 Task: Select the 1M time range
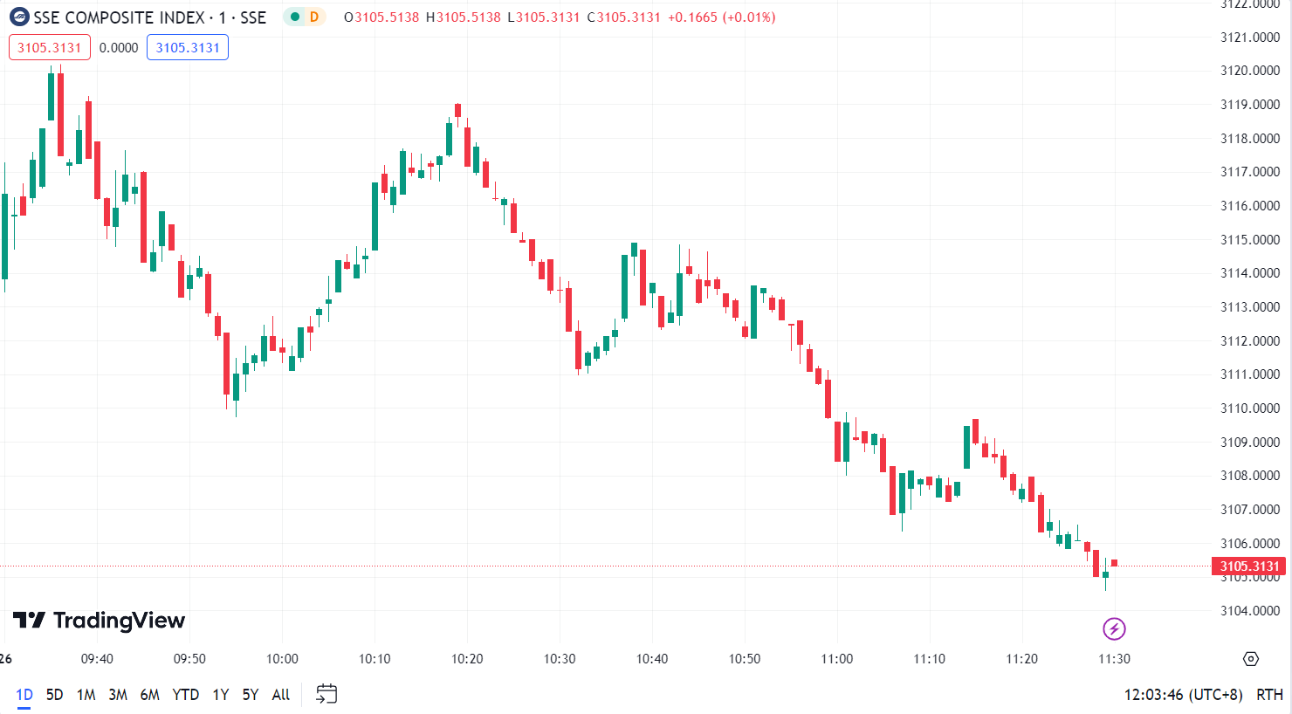(86, 695)
